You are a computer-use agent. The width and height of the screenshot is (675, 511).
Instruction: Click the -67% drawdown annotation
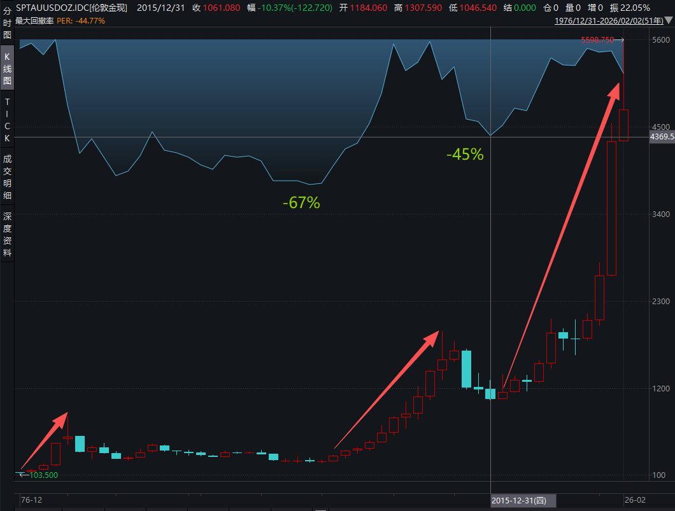coord(301,202)
